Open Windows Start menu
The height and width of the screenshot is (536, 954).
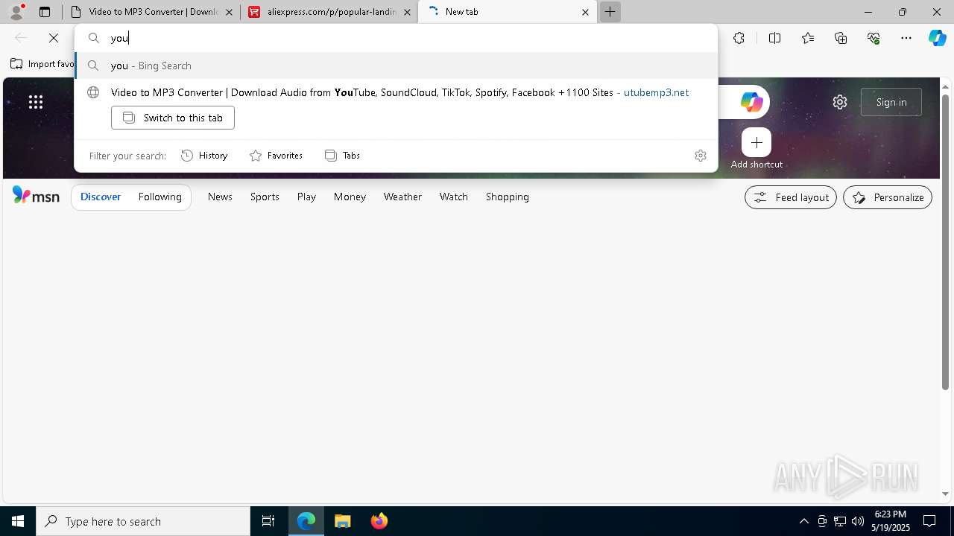(x=18, y=521)
